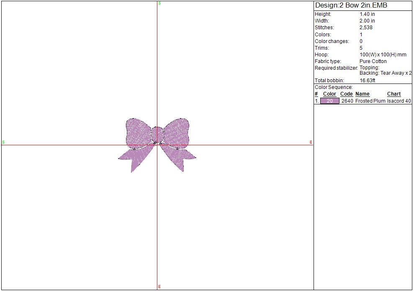Click the trim triangle under right bow loop

(x=177, y=148)
